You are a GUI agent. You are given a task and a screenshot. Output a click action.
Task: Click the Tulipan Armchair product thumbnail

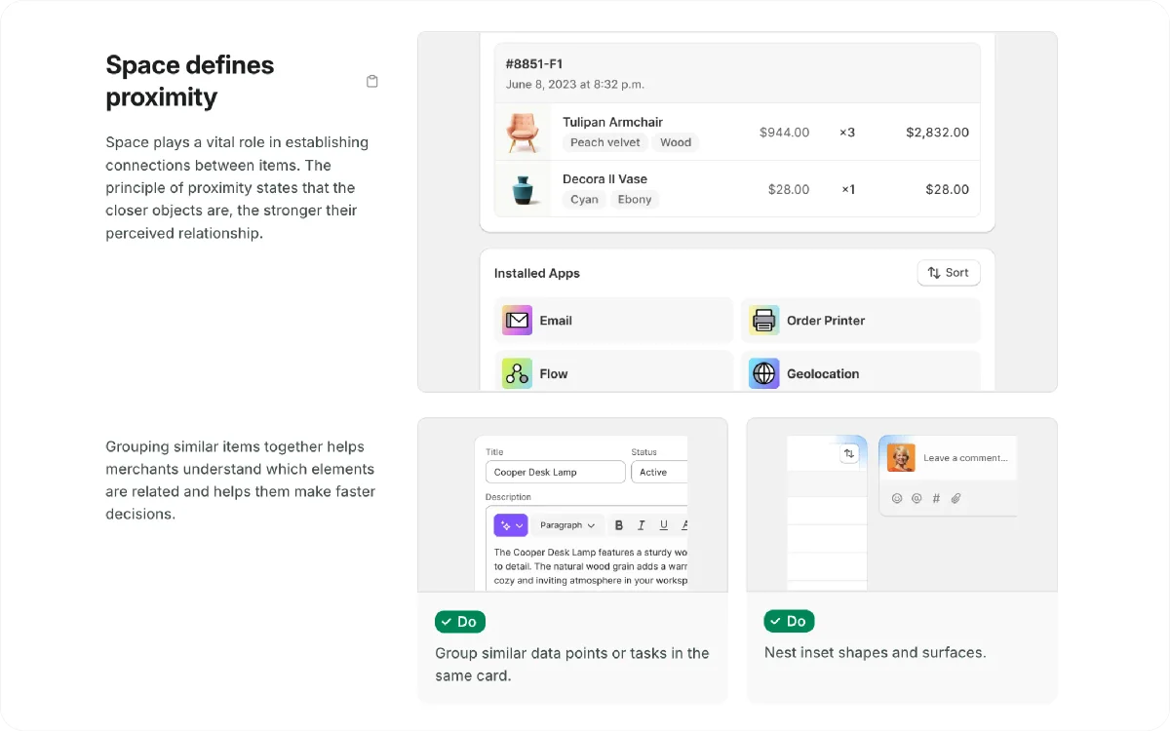point(524,132)
